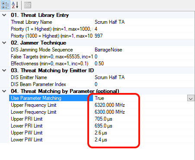This screenshot has height=160, width=195.
Task: Open the Use Parameter Matching dropdown arrow
Action: [x=191, y=98]
